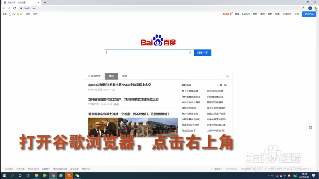Open Cortana circle on the taskbar
The image size is (319, 179).
(x=20, y=175)
